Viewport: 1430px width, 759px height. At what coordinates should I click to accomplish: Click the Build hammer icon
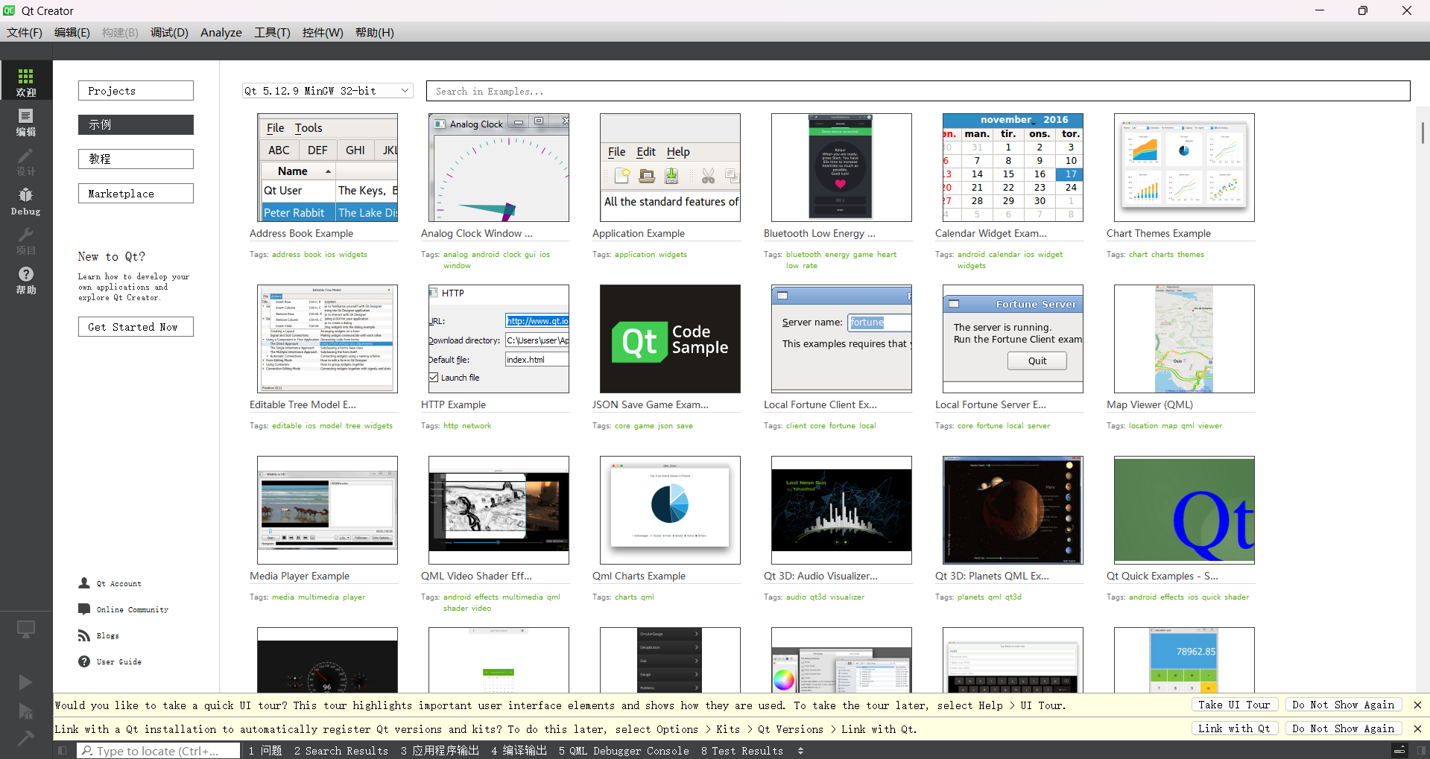[x=26, y=737]
